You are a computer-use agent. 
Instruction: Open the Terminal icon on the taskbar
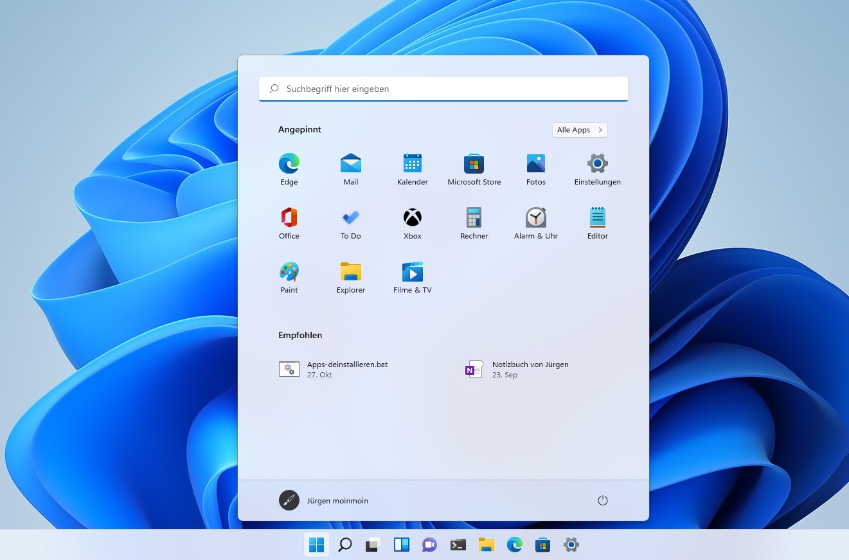click(458, 545)
